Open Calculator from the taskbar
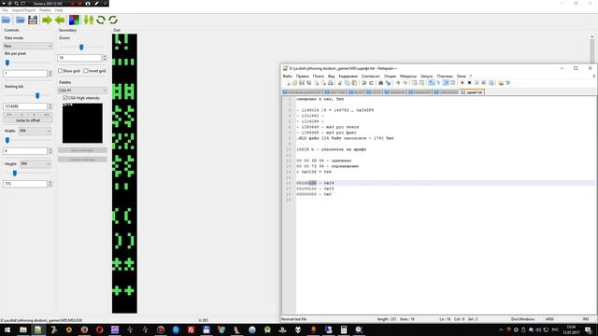The height and width of the screenshot is (336, 598). (x=344, y=329)
